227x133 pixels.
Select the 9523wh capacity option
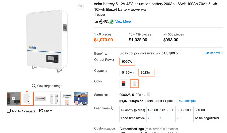(146, 73)
